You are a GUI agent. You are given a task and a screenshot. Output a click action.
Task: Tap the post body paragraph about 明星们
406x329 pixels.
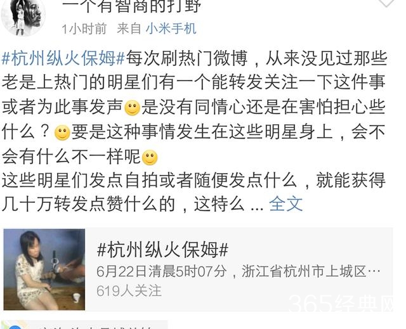click(193, 131)
